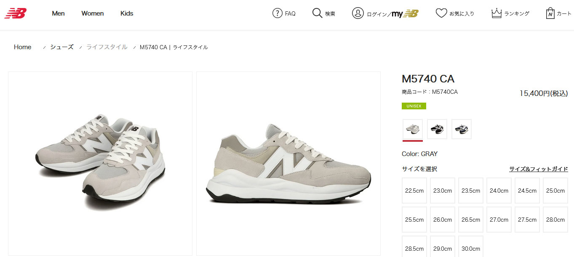Image resolution: width=574 pixels, height=257 pixels.
Task: Select size 22.5cm
Action: pyautogui.click(x=414, y=191)
